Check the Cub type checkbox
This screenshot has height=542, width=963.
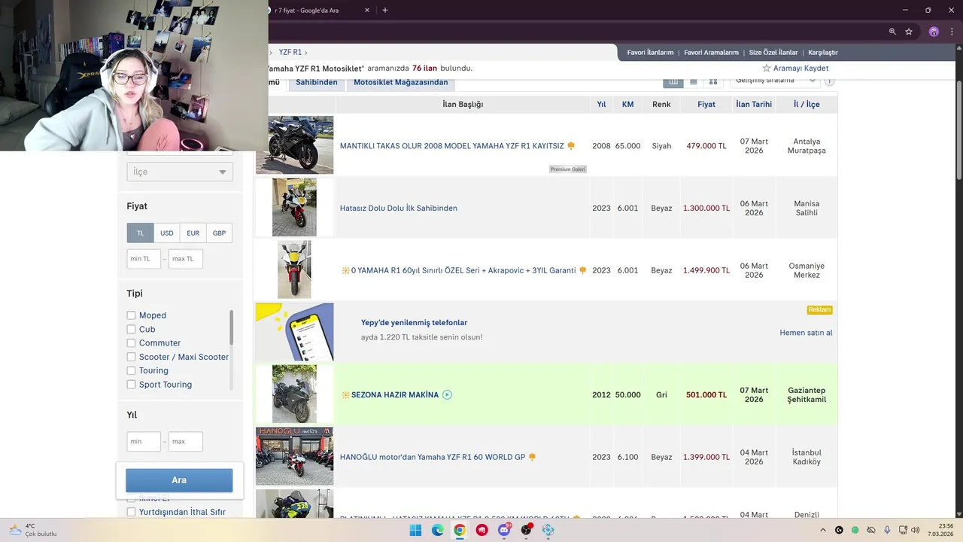(131, 329)
